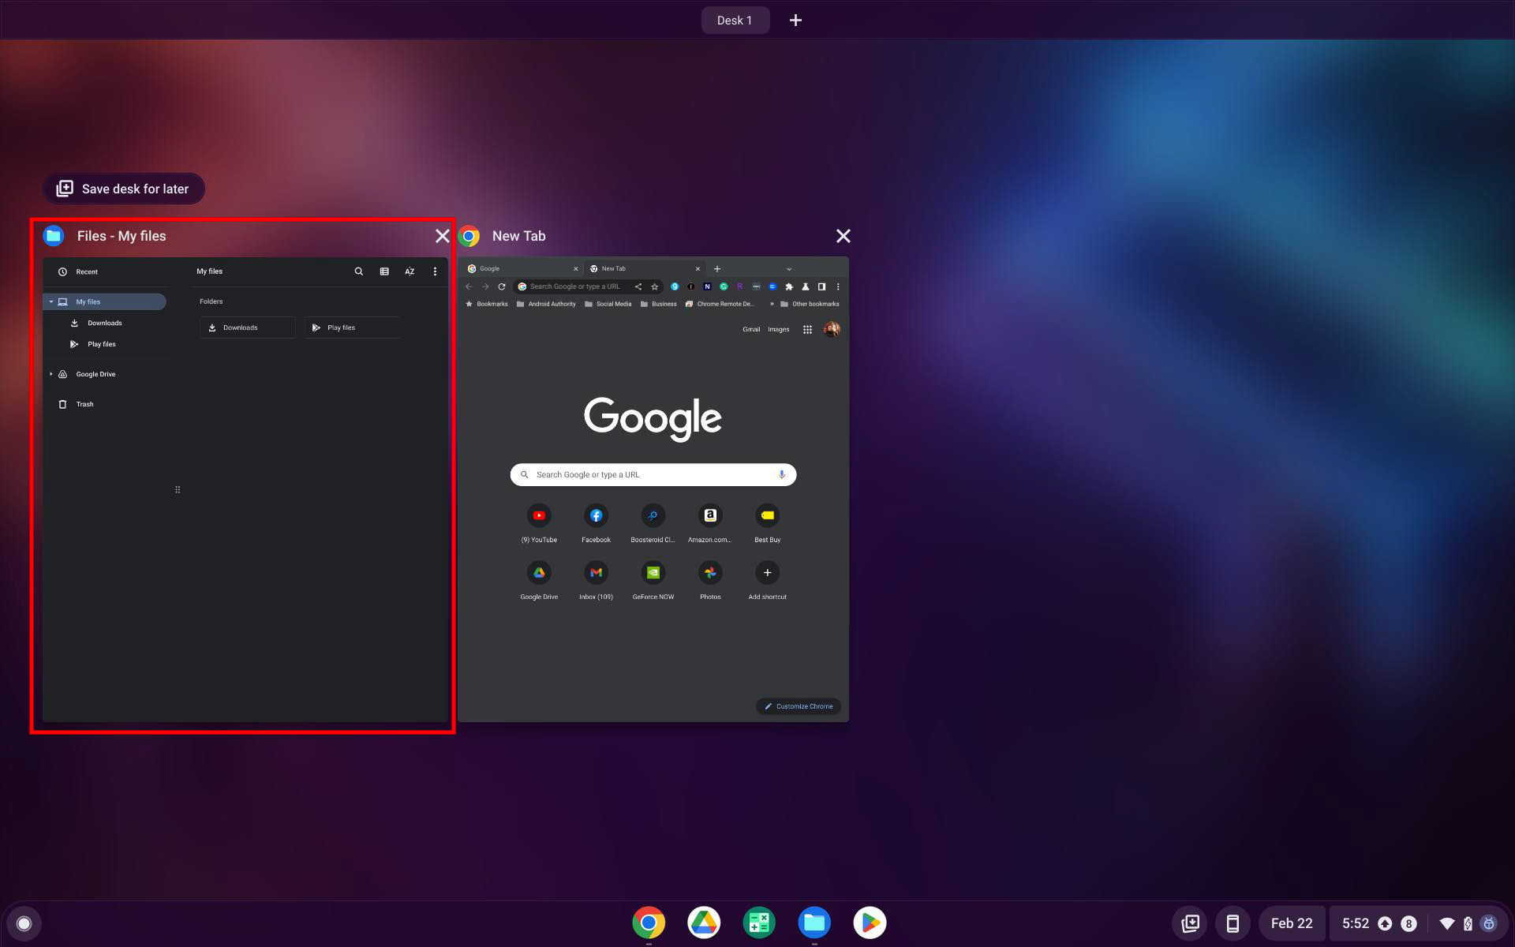This screenshot has width=1515, height=947.
Task: Close the New Tab window preview
Action: tap(843, 236)
